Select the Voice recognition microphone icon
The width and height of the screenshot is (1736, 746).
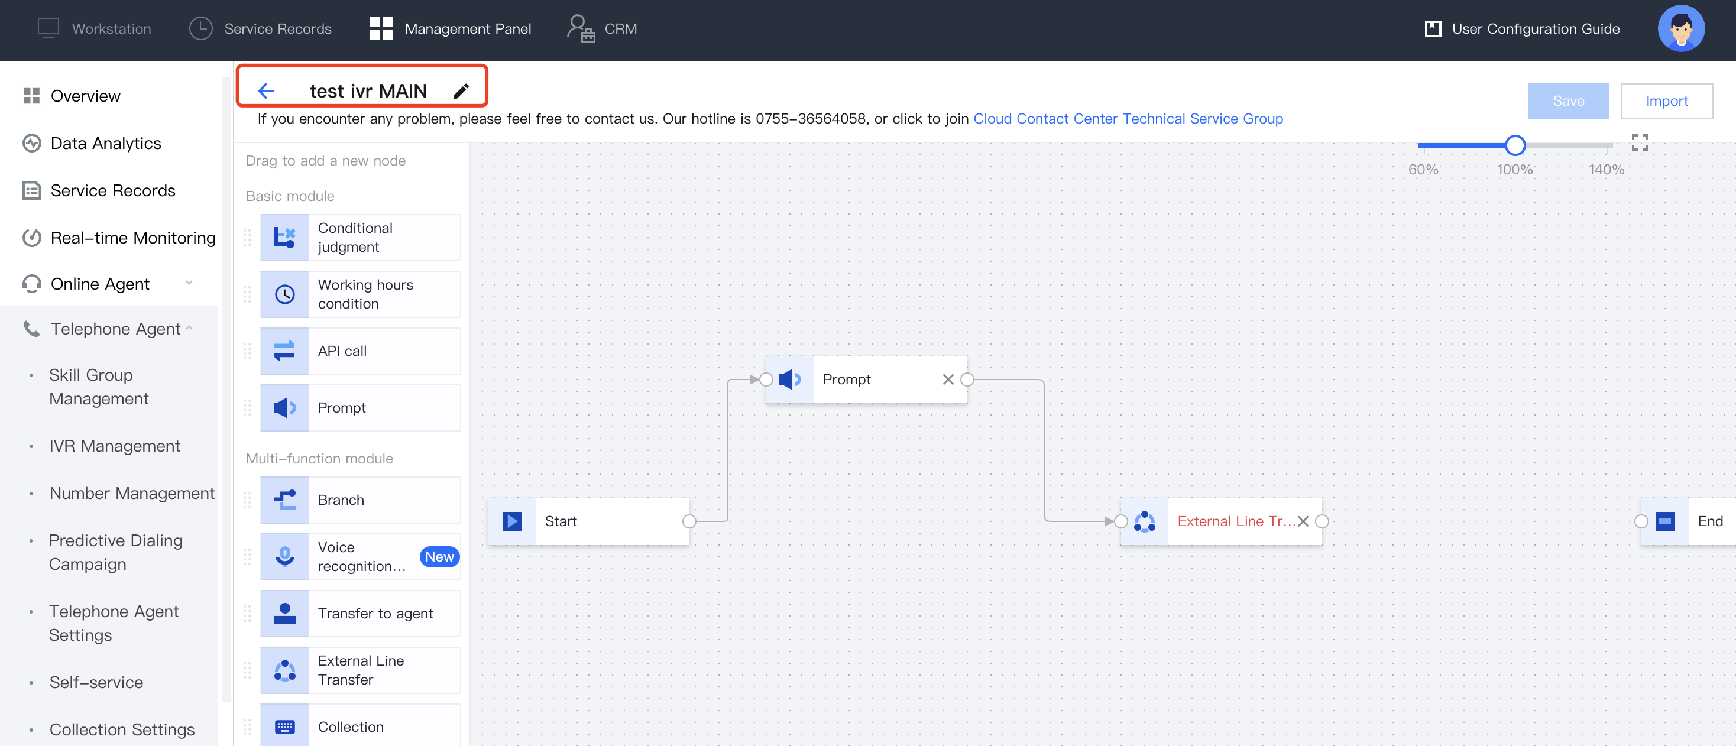pyautogui.click(x=284, y=557)
